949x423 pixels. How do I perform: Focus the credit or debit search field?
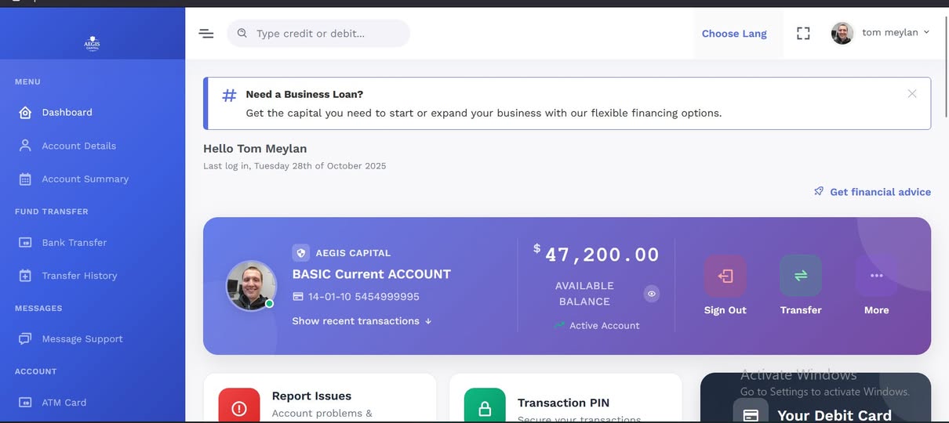(x=318, y=33)
